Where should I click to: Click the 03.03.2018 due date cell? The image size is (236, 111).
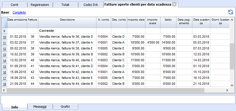(x=201, y=37)
